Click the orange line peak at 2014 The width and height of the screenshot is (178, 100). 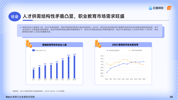click(x=123, y=59)
